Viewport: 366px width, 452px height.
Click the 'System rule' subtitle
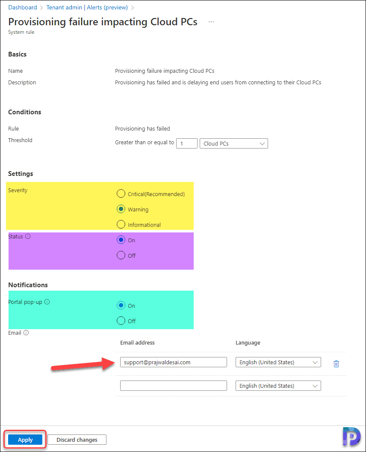[x=21, y=32]
